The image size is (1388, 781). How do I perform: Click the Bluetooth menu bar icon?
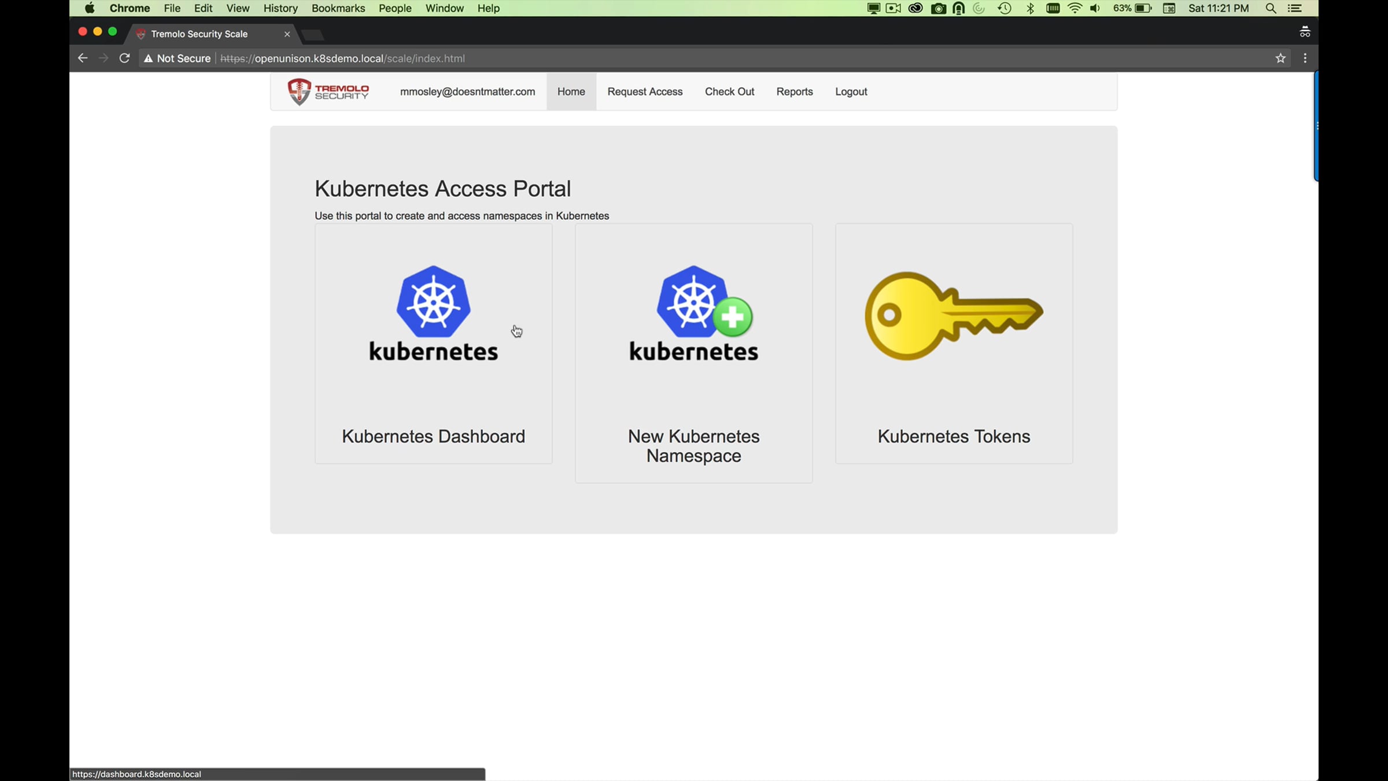(x=1030, y=8)
